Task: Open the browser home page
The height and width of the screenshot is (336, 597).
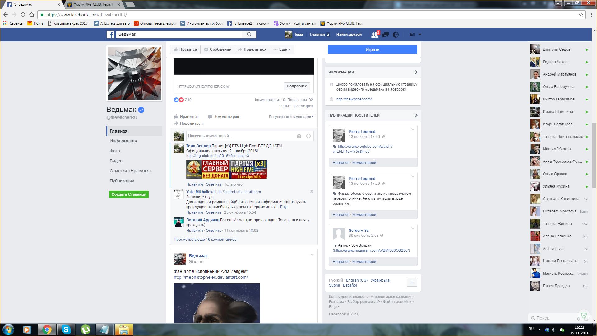Action: tap(32, 15)
